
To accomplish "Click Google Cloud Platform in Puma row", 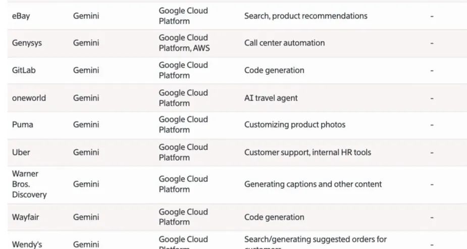I will [x=183, y=124].
